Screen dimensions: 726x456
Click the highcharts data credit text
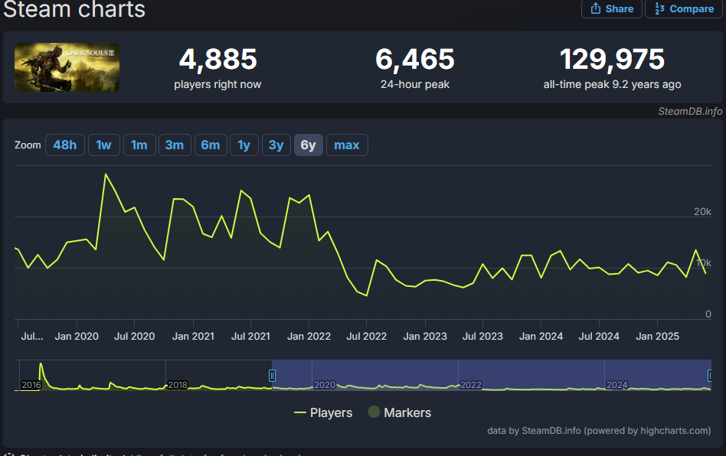[599, 431]
